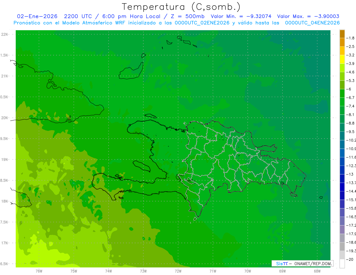Click the '72W' longitude axis label
Image resolution: width=356 pixels, height=275 pixels.
tap(178, 271)
